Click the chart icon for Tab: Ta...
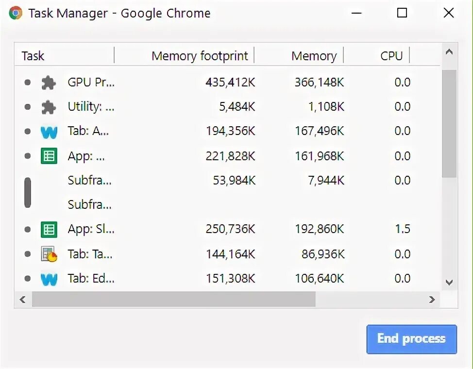473x369 pixels. pos(49,254)
